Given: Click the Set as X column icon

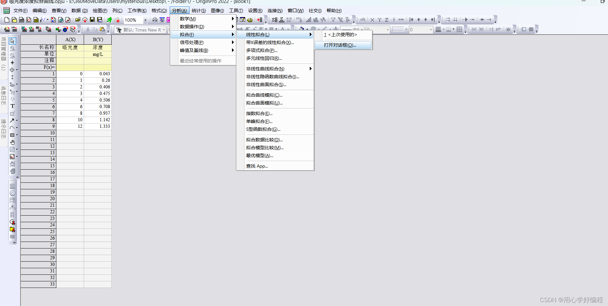Looking at the screenshot, I should click(372, 20).
